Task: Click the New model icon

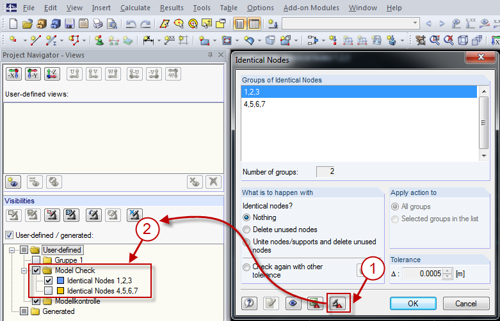Action: pyautogui.click(x=13, y=24)
